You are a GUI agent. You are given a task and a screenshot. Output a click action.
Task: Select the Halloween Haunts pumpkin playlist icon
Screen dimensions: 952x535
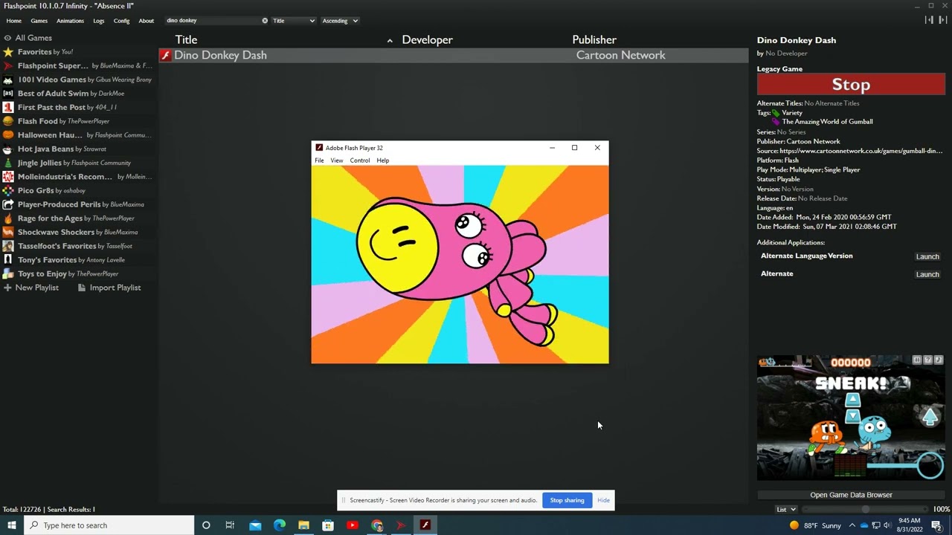click(8, 135)
